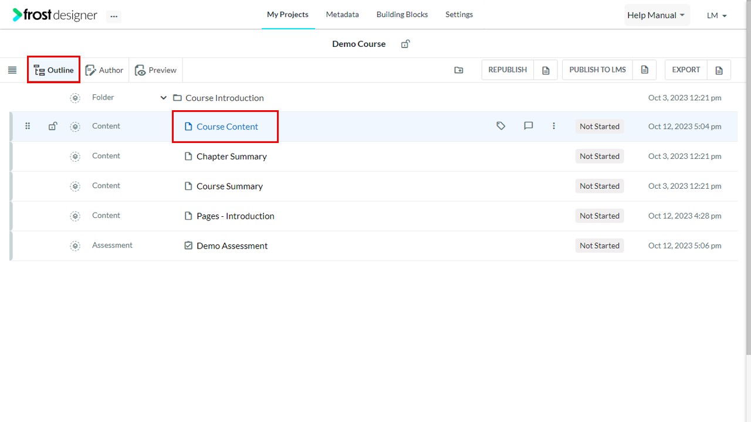Toggle the lock icon next to Demo Course title
The height and width of the screenshot is (422, 751).
click(405, 44)
